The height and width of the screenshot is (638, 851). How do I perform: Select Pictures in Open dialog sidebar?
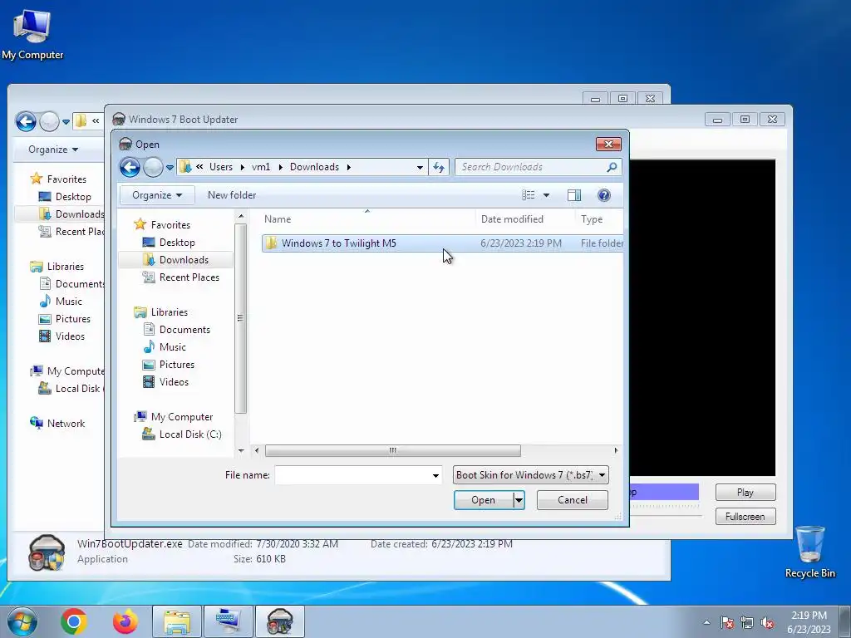[x=176, y=365]
